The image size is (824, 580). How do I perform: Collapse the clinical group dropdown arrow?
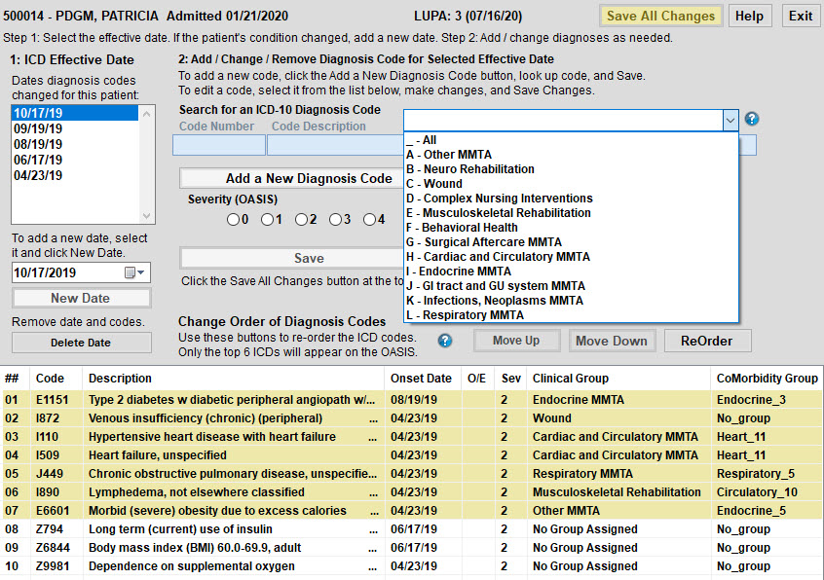pos(730,121)
